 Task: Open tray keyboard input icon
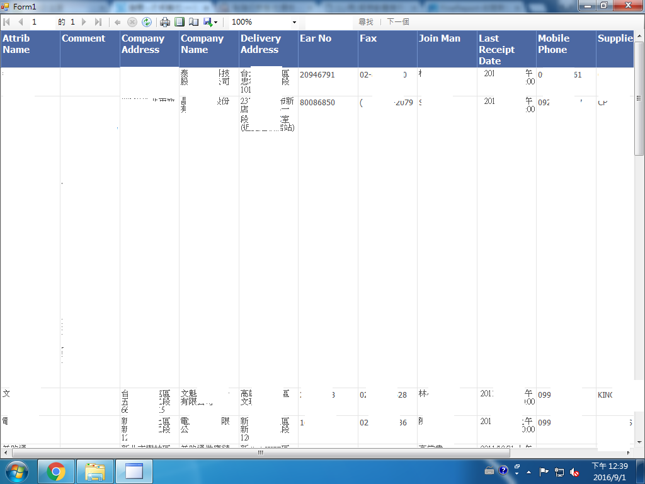[489, 471]
